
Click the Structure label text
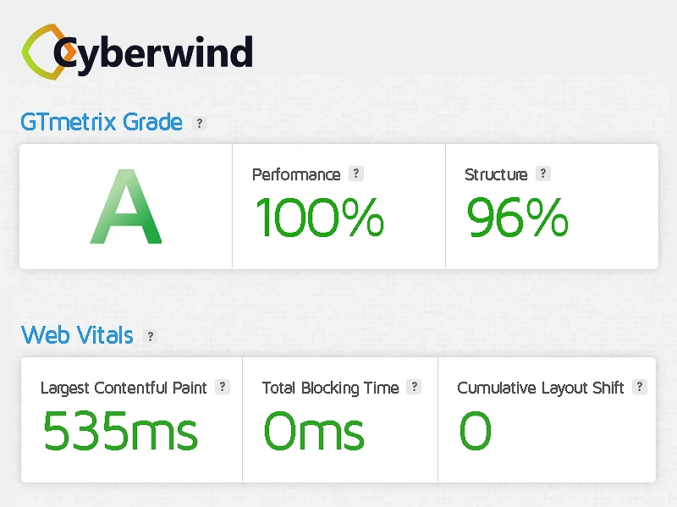pyautogui.click(x=496, y=174)
